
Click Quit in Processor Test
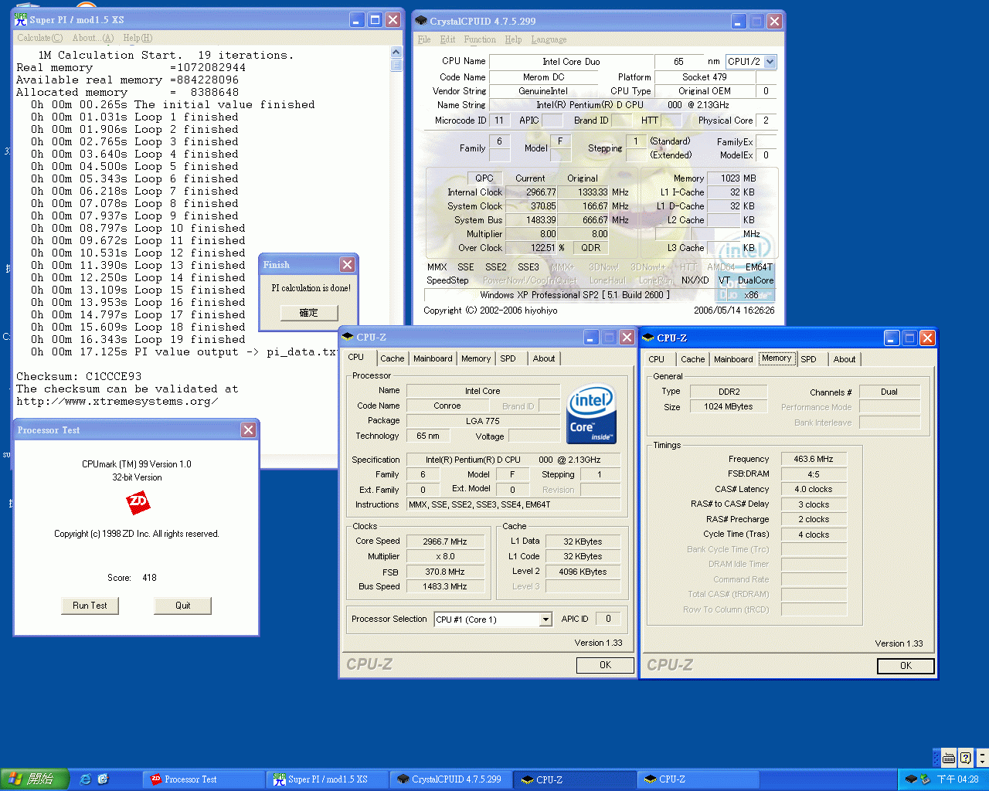click(182, 606)
